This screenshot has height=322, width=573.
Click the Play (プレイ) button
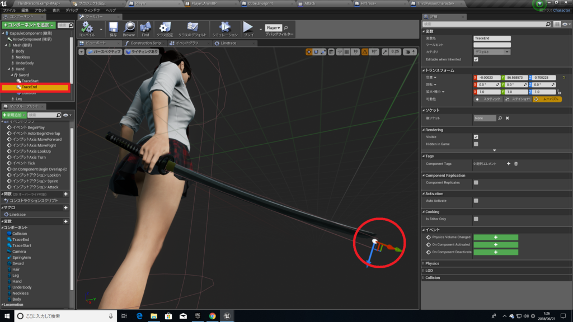(x=248, y=28)
